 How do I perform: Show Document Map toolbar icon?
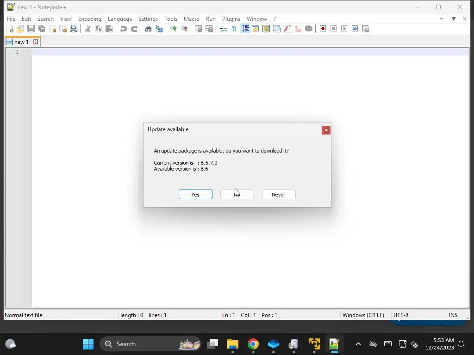coord(266,29)
